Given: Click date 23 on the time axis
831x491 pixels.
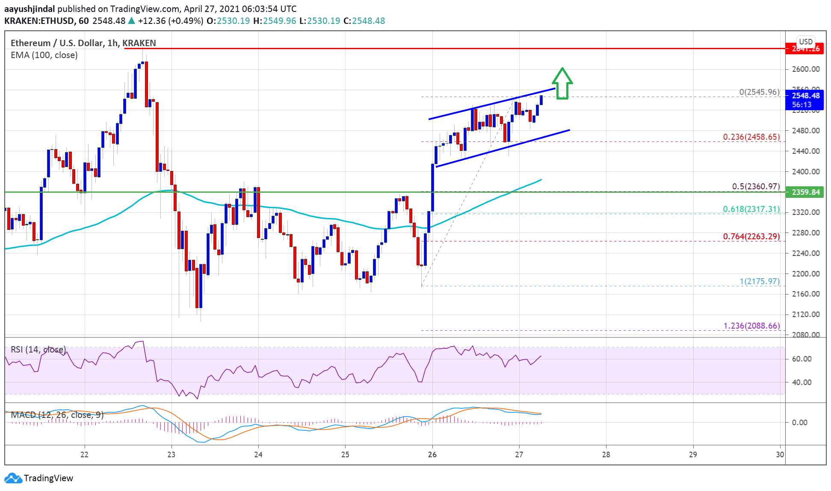Looking at the screenshot, I should [171, 455].
